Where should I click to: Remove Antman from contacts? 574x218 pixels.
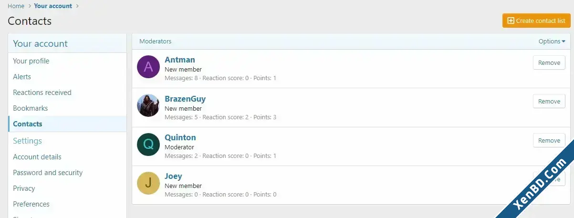pos(549,62)
